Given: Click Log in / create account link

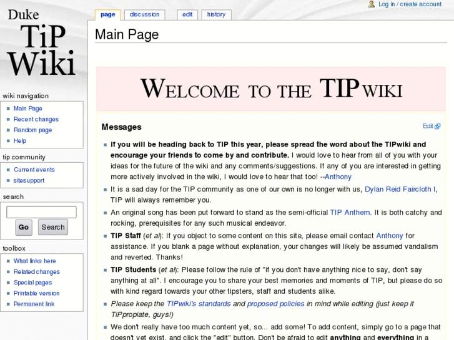Looking at the screenshot, I should pos(410,4).
